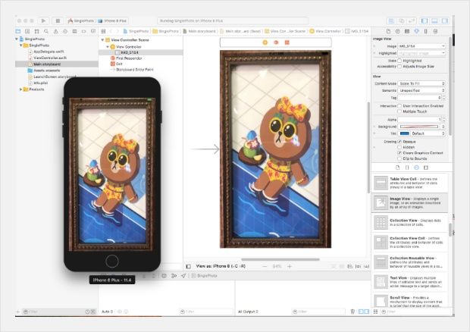The width and height of the screenshot is (470, 332).
Task: Choose the iPhone 8 Plus destination
Action: (x=112, y=21)
